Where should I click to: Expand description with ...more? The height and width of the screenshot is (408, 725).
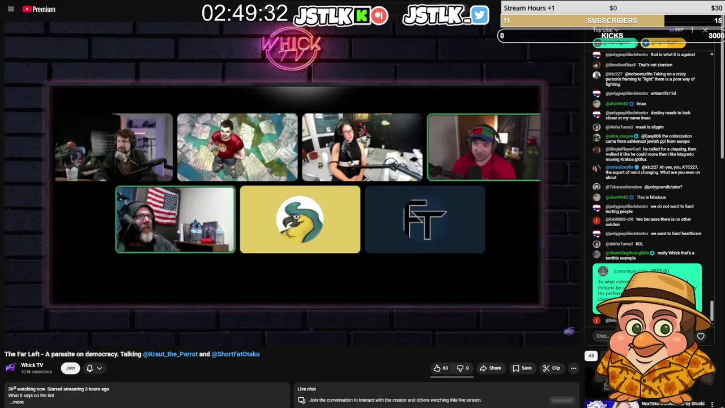tap(16, 402)
